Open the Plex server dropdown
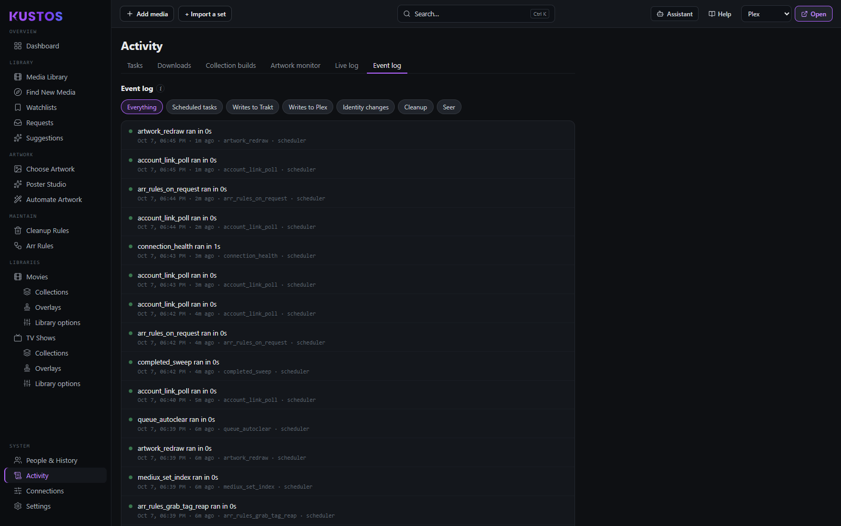This screenshot has height=526, width=841. click(766, 14)
